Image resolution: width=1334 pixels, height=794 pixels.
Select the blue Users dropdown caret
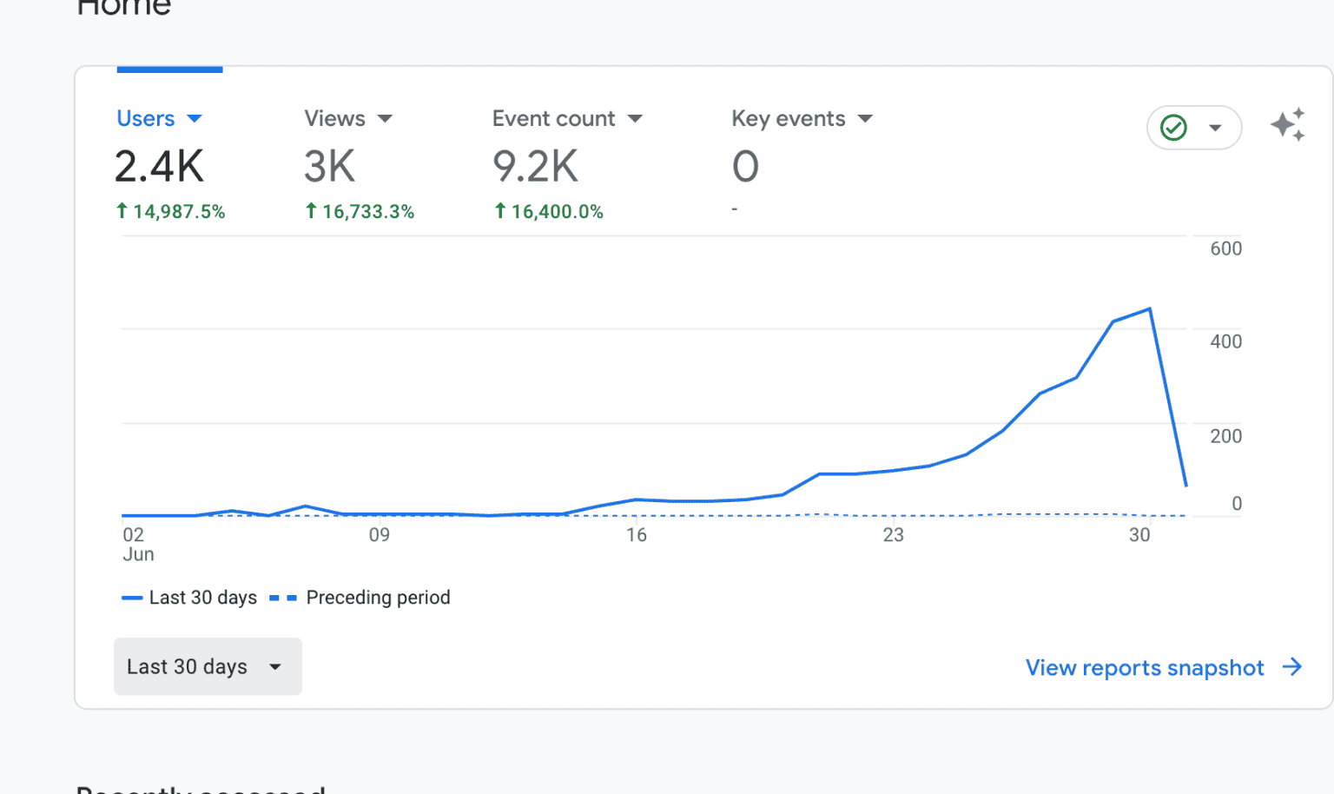tap(195, 118)
